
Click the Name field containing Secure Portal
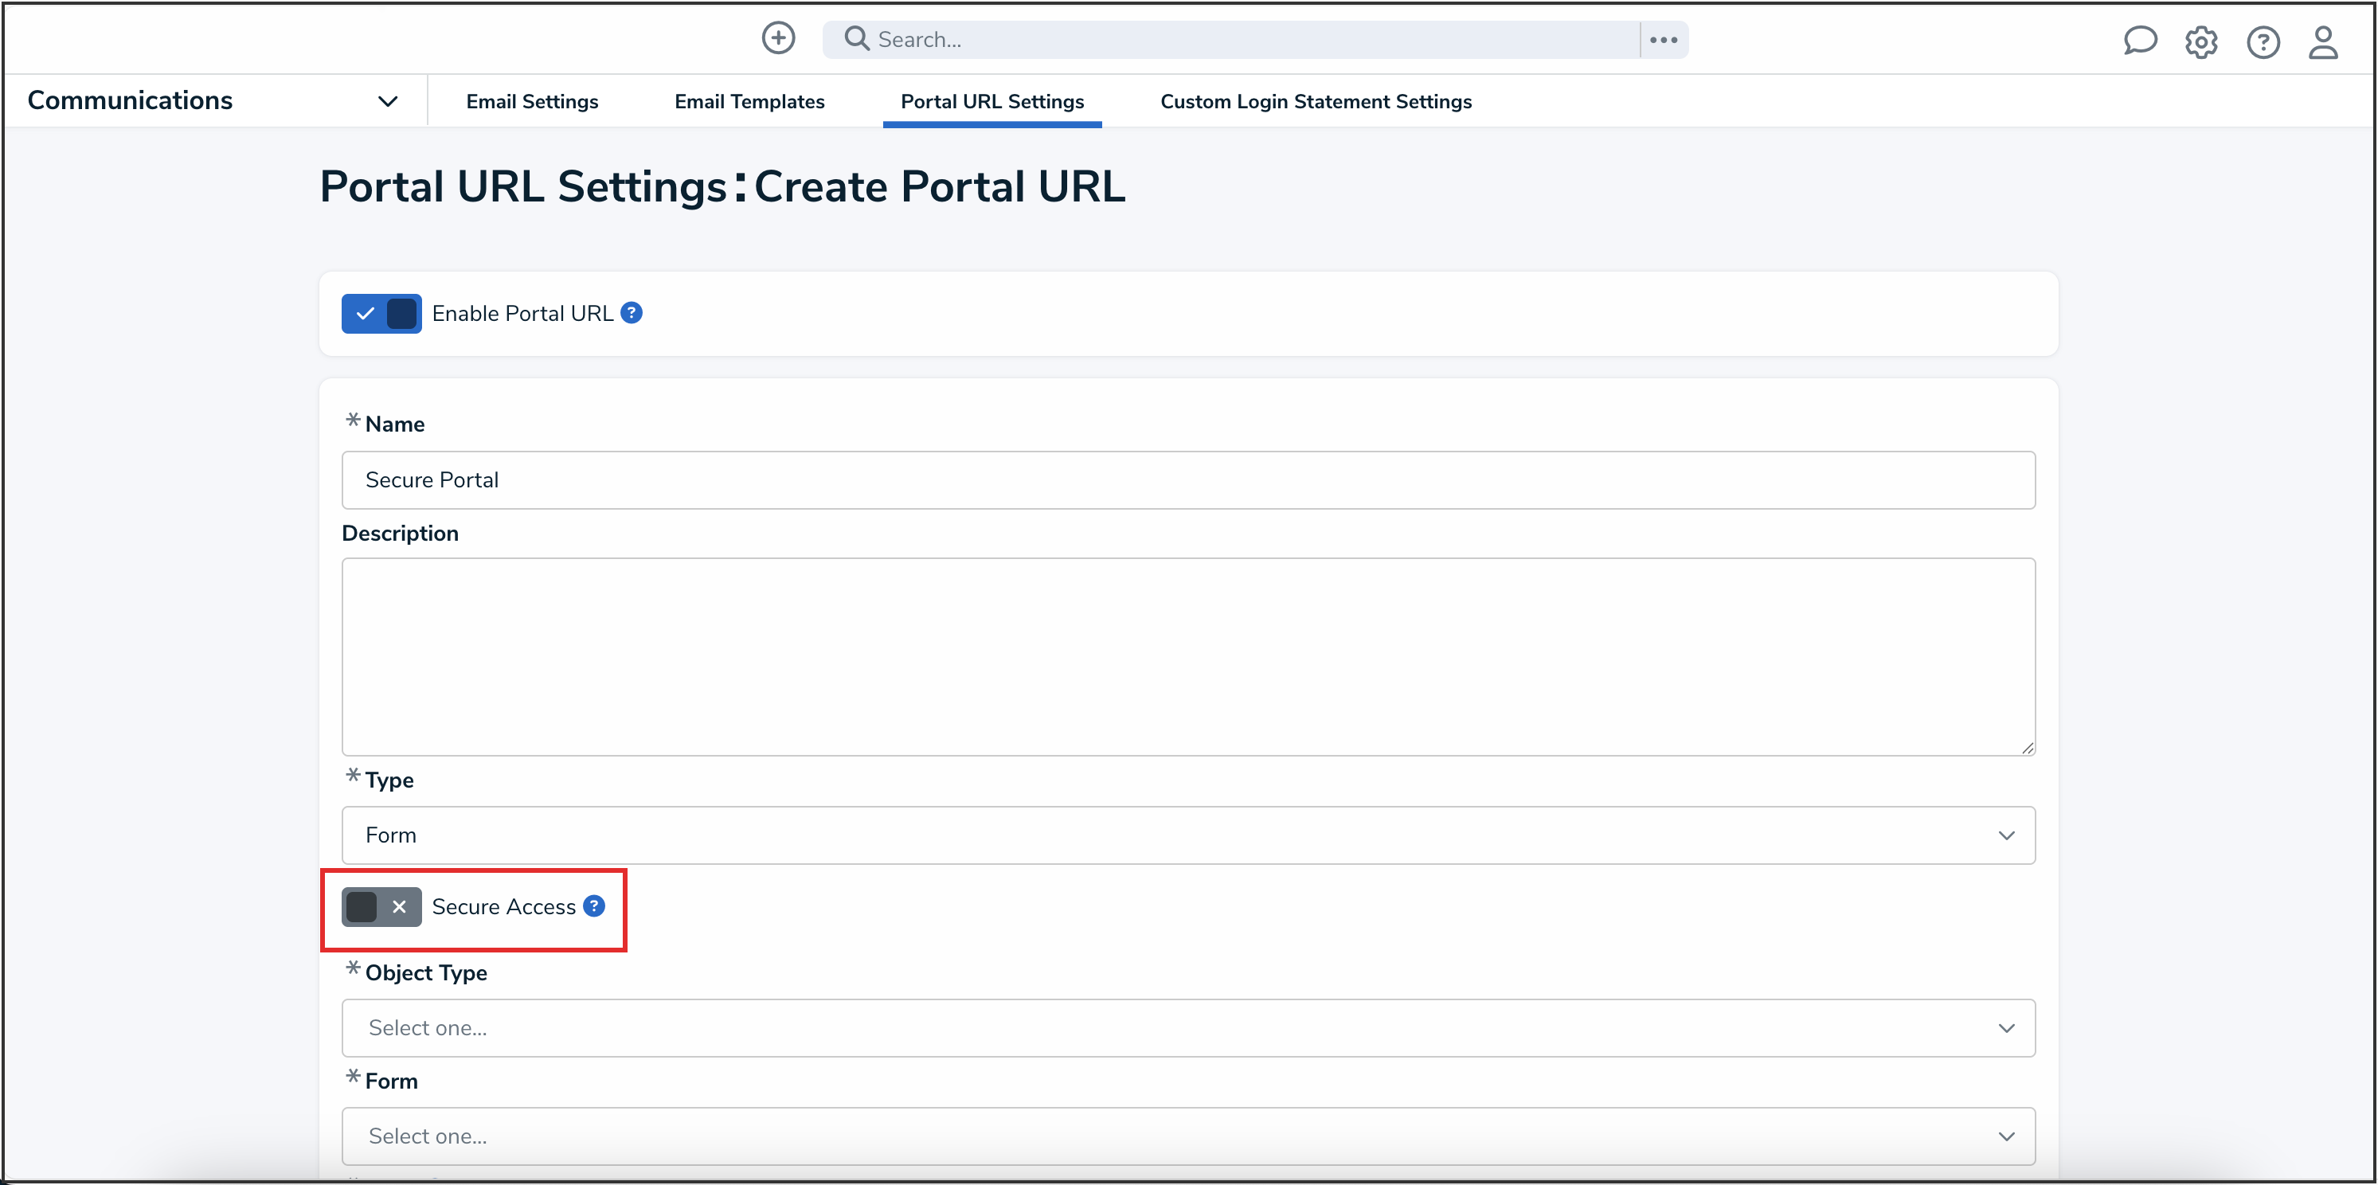1188,480
